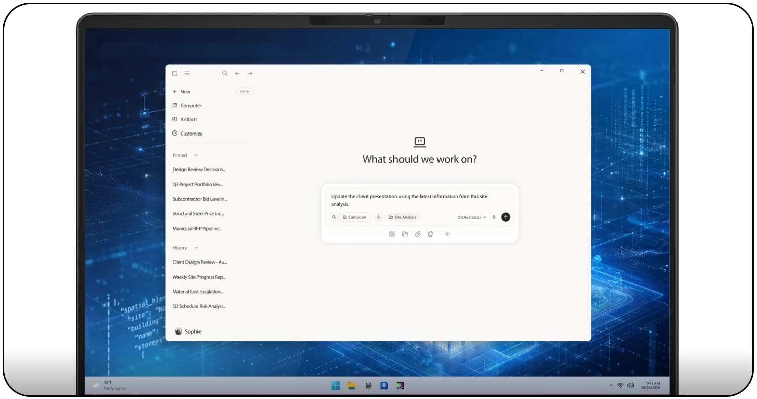Open the Sophie profile menu

pos(188,332)
